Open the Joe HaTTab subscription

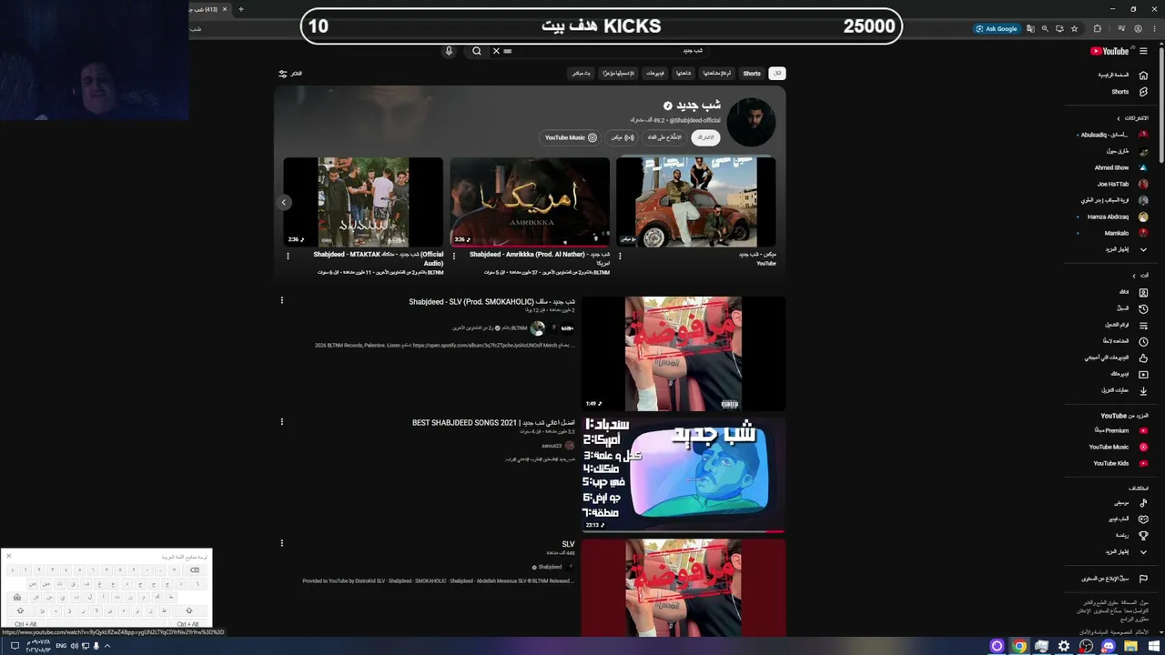tap(1122, 184)
